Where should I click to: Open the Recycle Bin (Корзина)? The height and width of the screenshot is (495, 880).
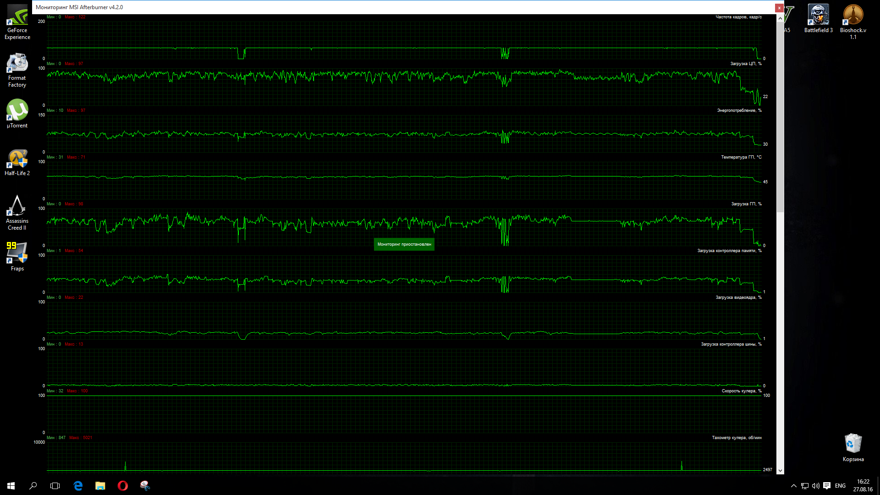[x=853, y=444]
